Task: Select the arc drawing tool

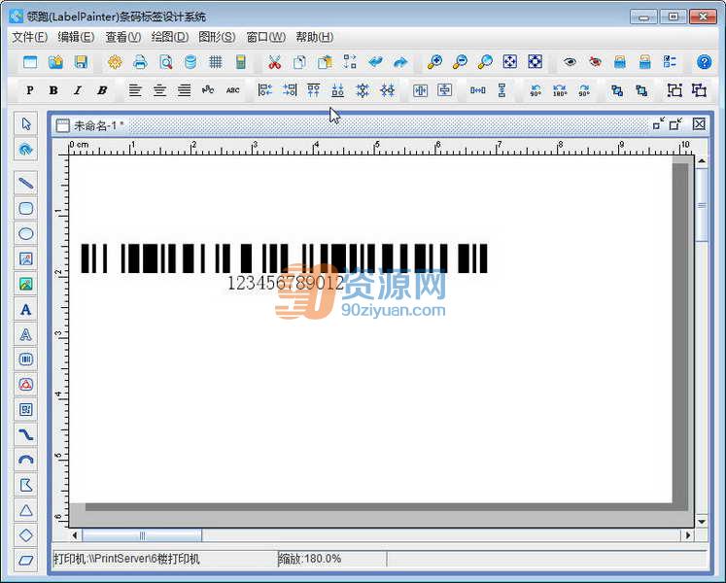Action: click(x=26, y=460)
